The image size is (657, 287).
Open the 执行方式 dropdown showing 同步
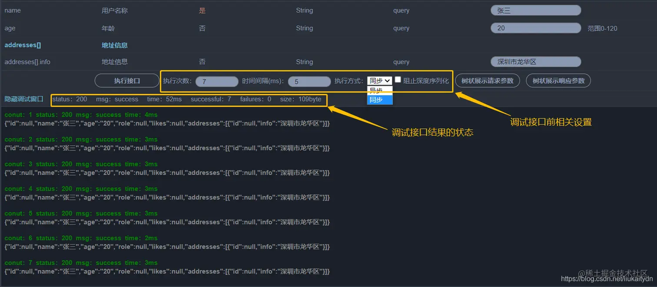coord(379,80)
